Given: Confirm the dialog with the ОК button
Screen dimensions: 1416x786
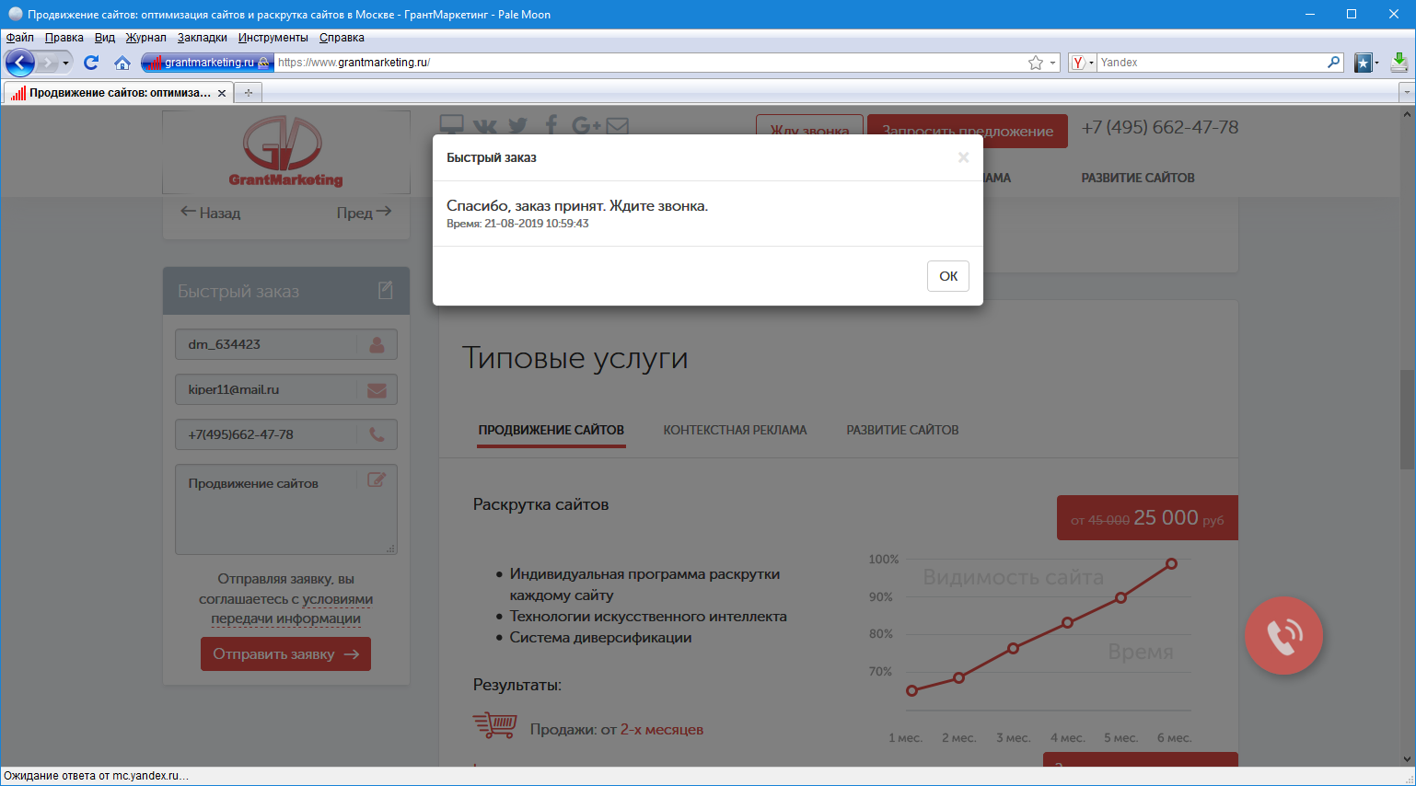Looking at the screenshot, I should (948, 276).
